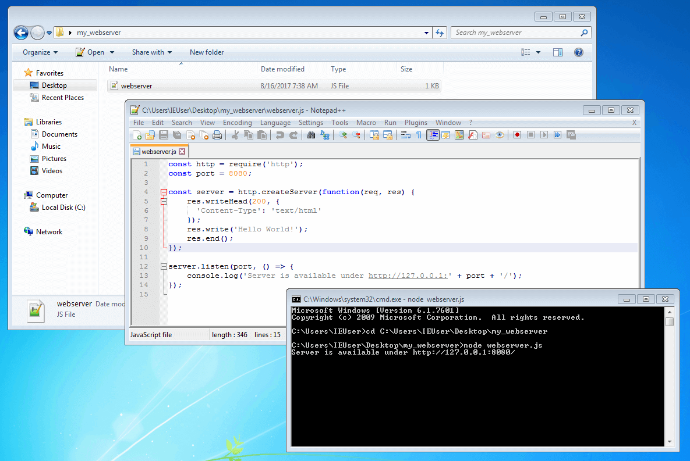Toggle synchronize vertical scrolling

[x=374, y=135]
